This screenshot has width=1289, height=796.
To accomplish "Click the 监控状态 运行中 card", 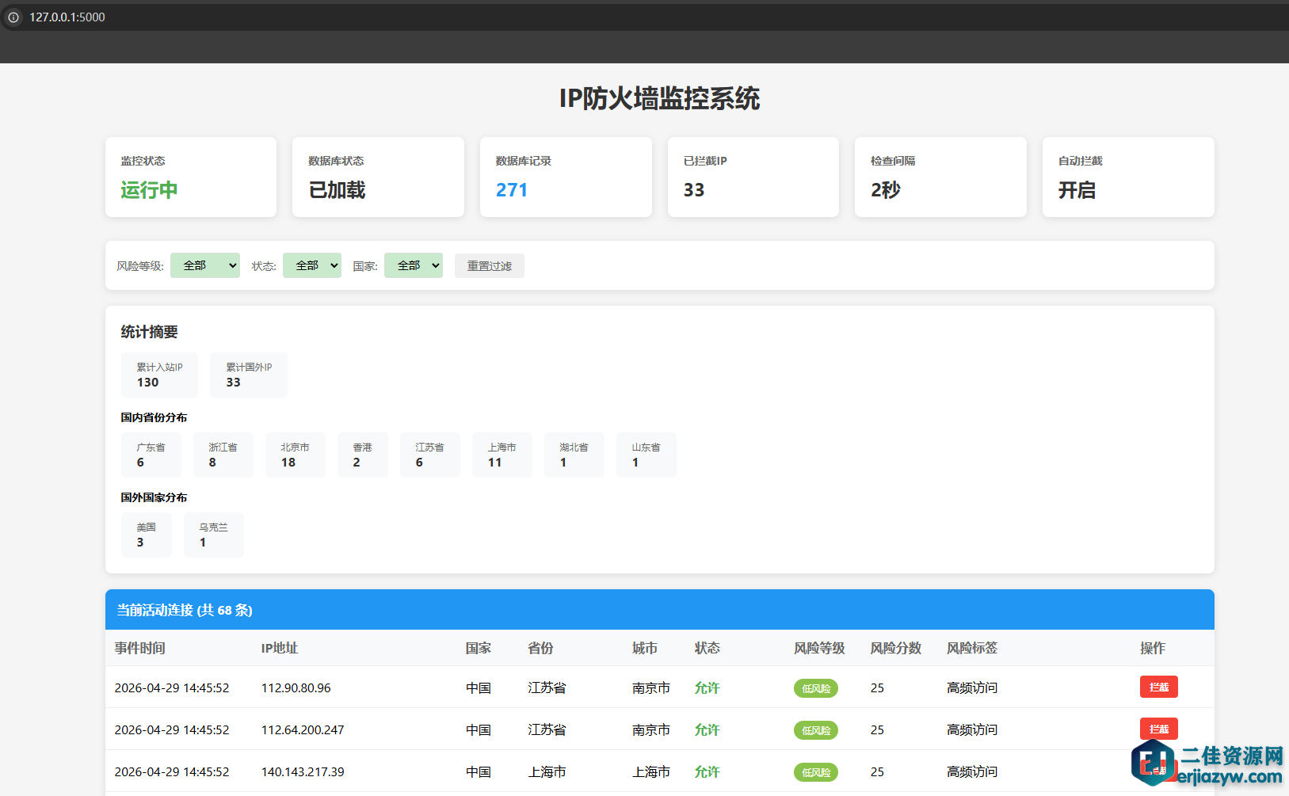I will pos(191,177).
